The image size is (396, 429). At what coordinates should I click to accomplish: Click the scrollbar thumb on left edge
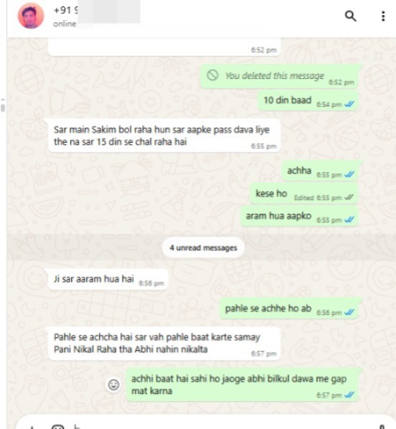coord(3,108)
